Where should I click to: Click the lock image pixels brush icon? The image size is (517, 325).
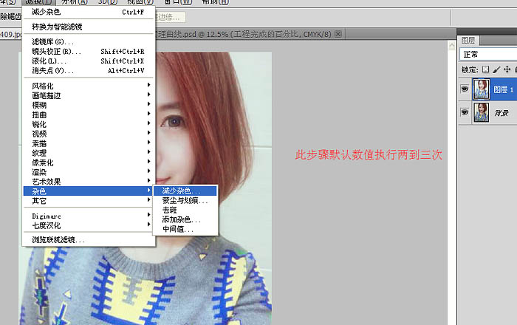[x=496, y=69]
